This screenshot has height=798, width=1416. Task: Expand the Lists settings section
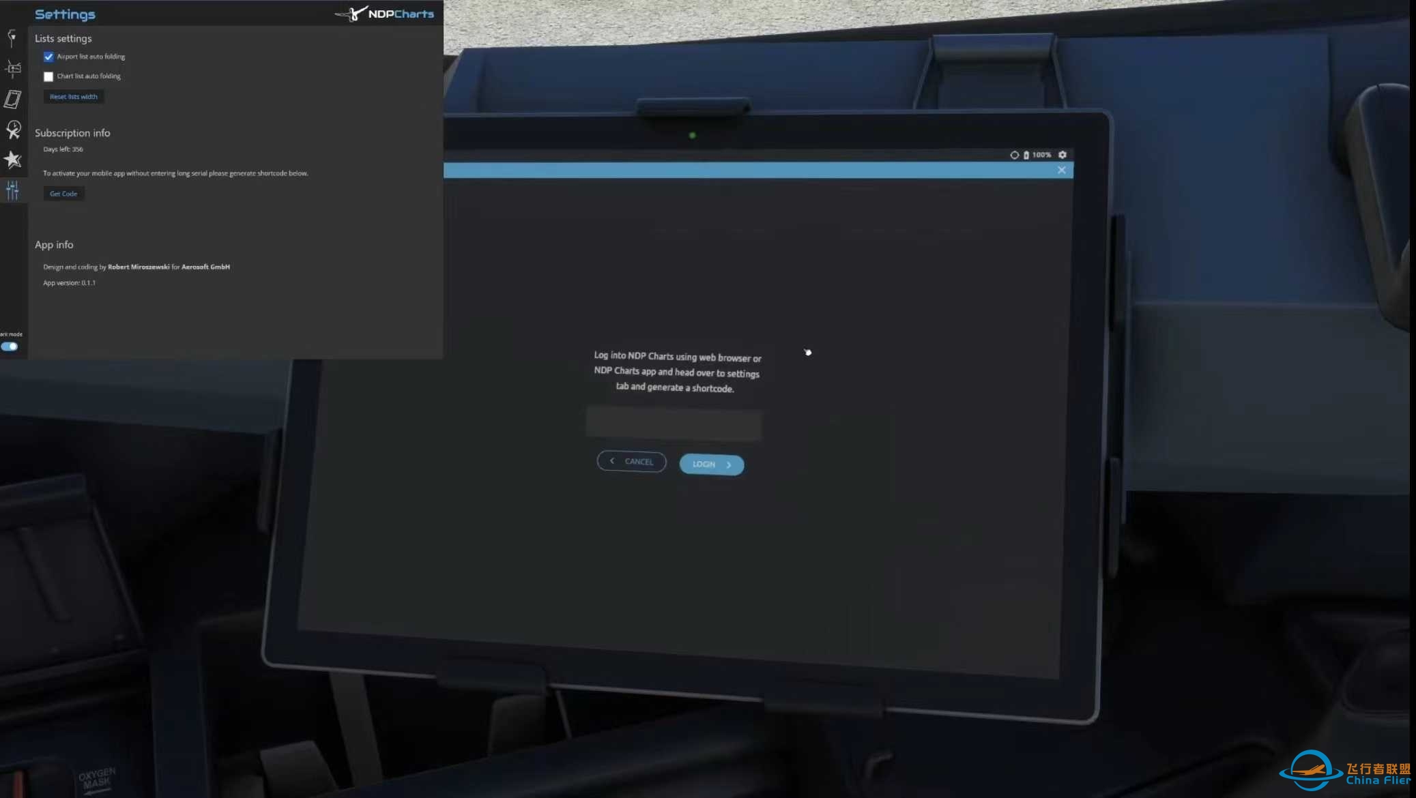(x=63, y=38)
